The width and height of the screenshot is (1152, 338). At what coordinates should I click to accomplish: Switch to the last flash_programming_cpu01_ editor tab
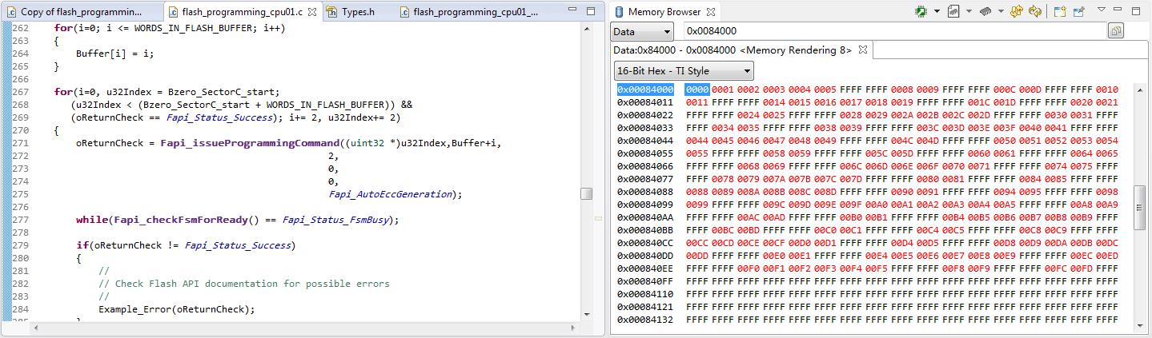(469, 12)
